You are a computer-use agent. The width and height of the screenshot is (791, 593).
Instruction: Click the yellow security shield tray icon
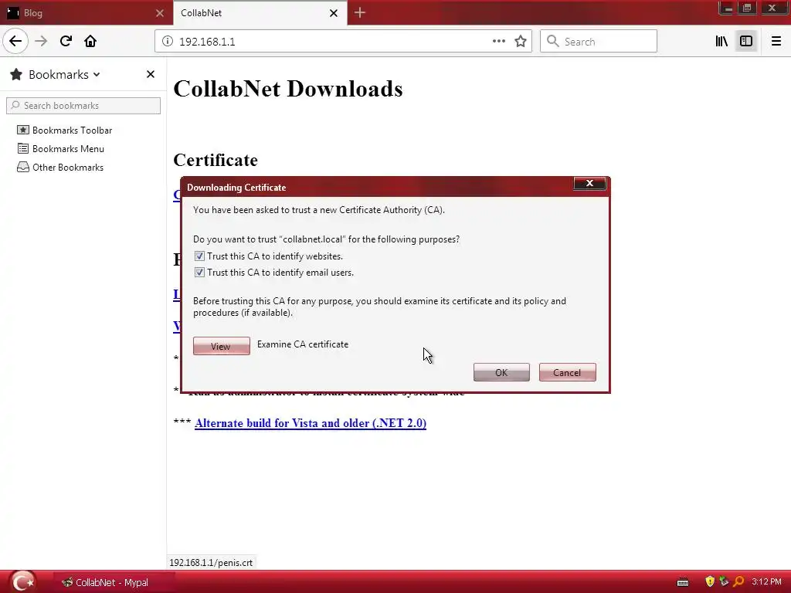(710, 582)
